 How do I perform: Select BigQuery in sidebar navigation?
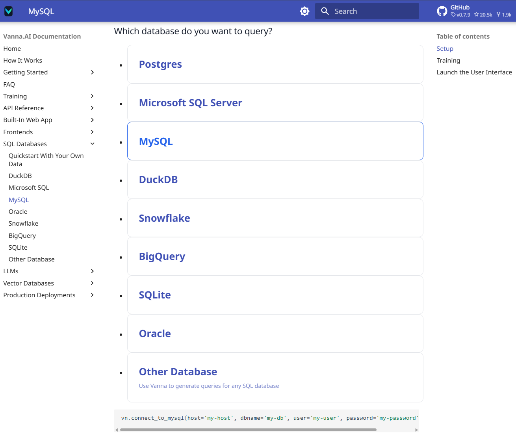click(22, 235)
